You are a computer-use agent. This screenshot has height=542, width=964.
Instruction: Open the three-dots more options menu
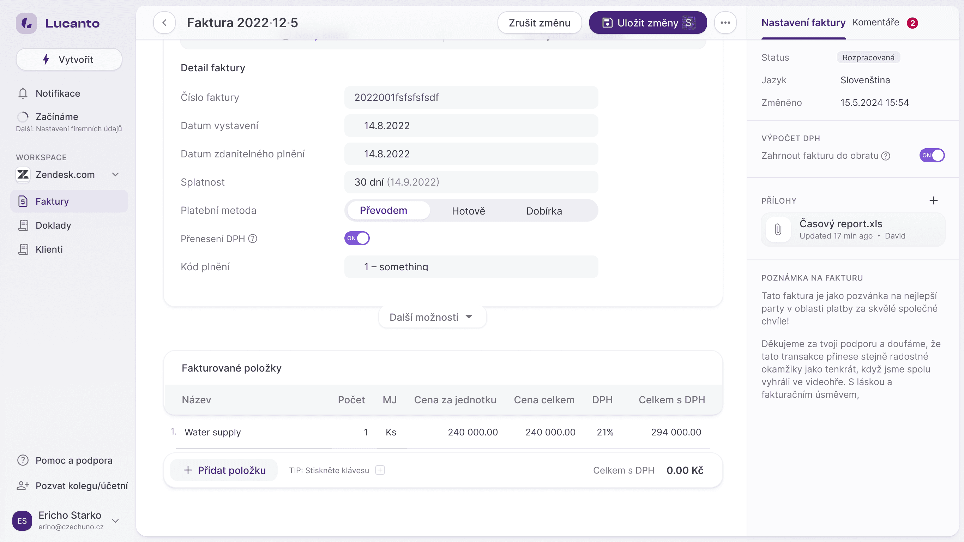tap(725, 23)
